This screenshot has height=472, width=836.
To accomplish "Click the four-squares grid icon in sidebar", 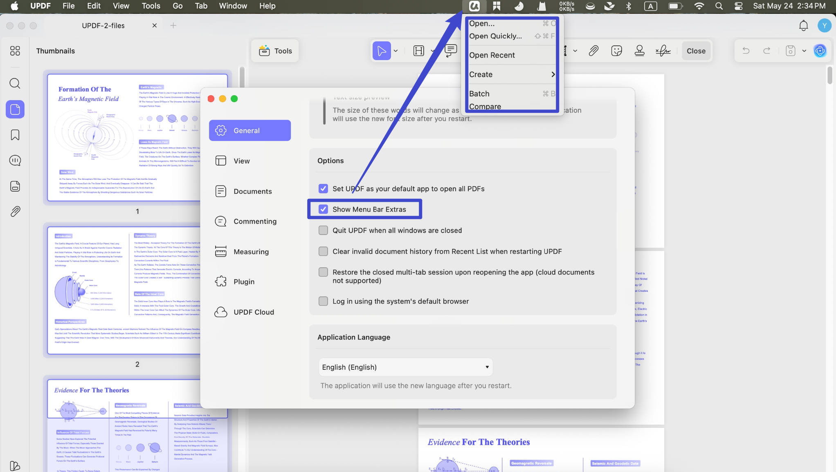I will [15, 51].
